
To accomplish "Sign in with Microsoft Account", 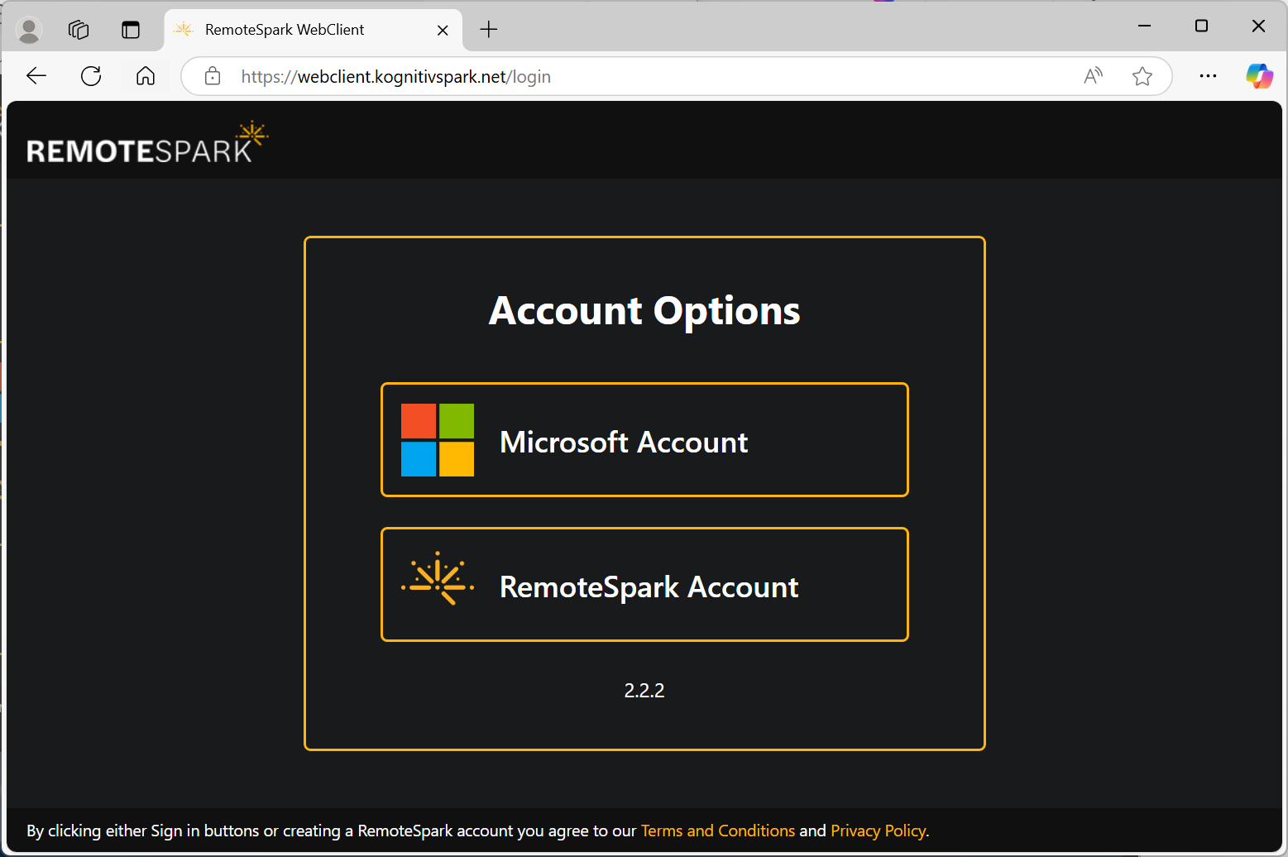I will (x=644, y=440).
